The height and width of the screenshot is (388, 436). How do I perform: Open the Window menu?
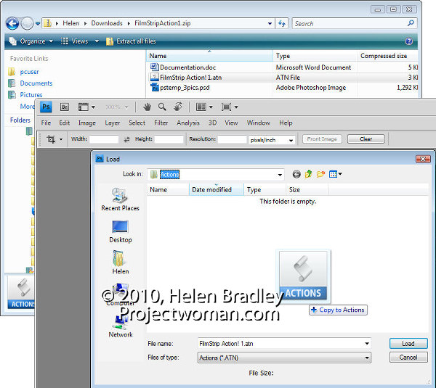[x=258, y=123]
